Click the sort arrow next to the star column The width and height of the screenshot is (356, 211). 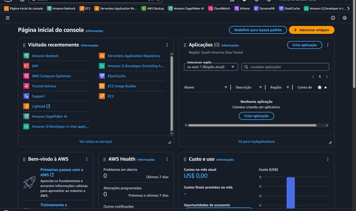tap(325, 87)
